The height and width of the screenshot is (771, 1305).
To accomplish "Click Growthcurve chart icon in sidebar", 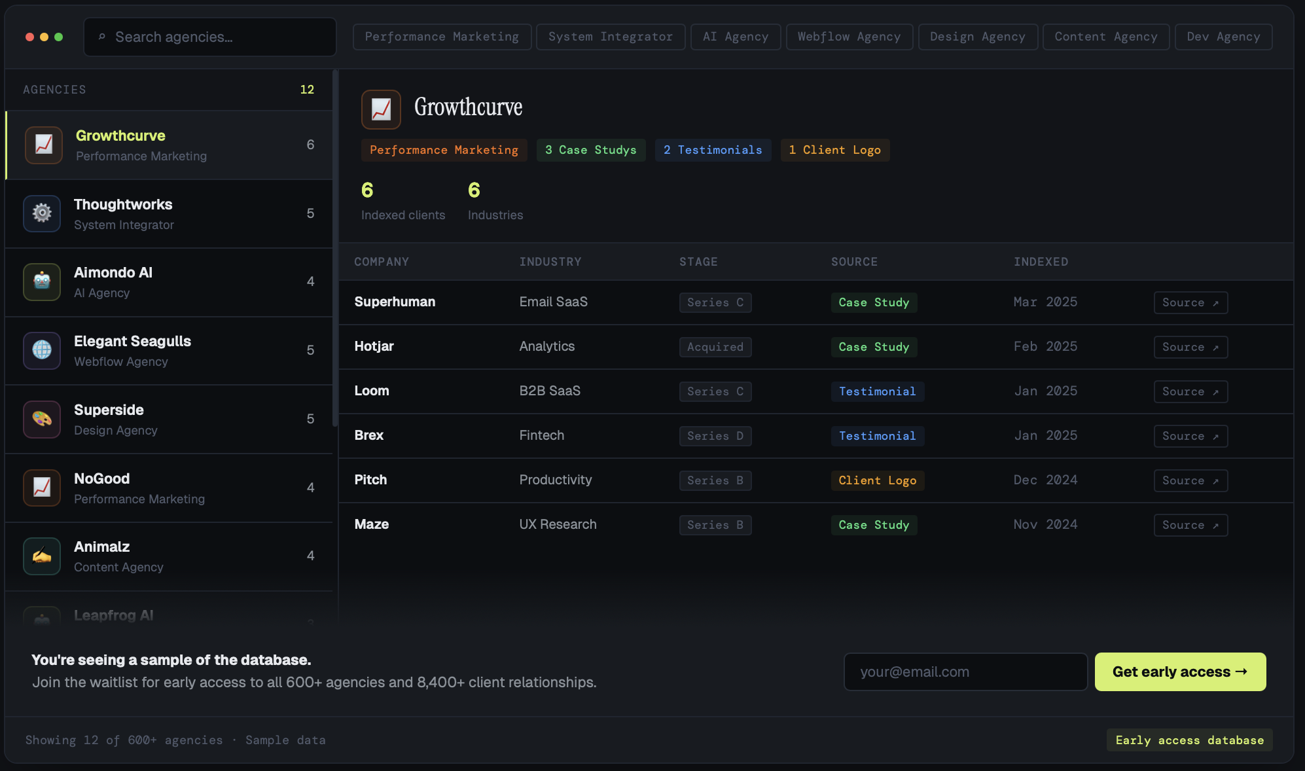I will click(x=43, y=145).
